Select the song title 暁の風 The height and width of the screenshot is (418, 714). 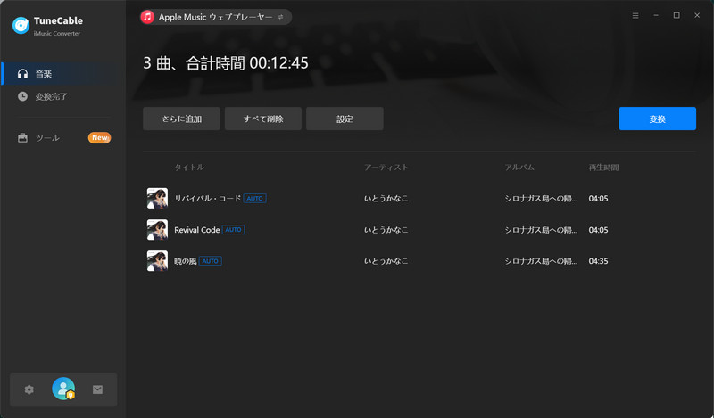coord(186,261)
